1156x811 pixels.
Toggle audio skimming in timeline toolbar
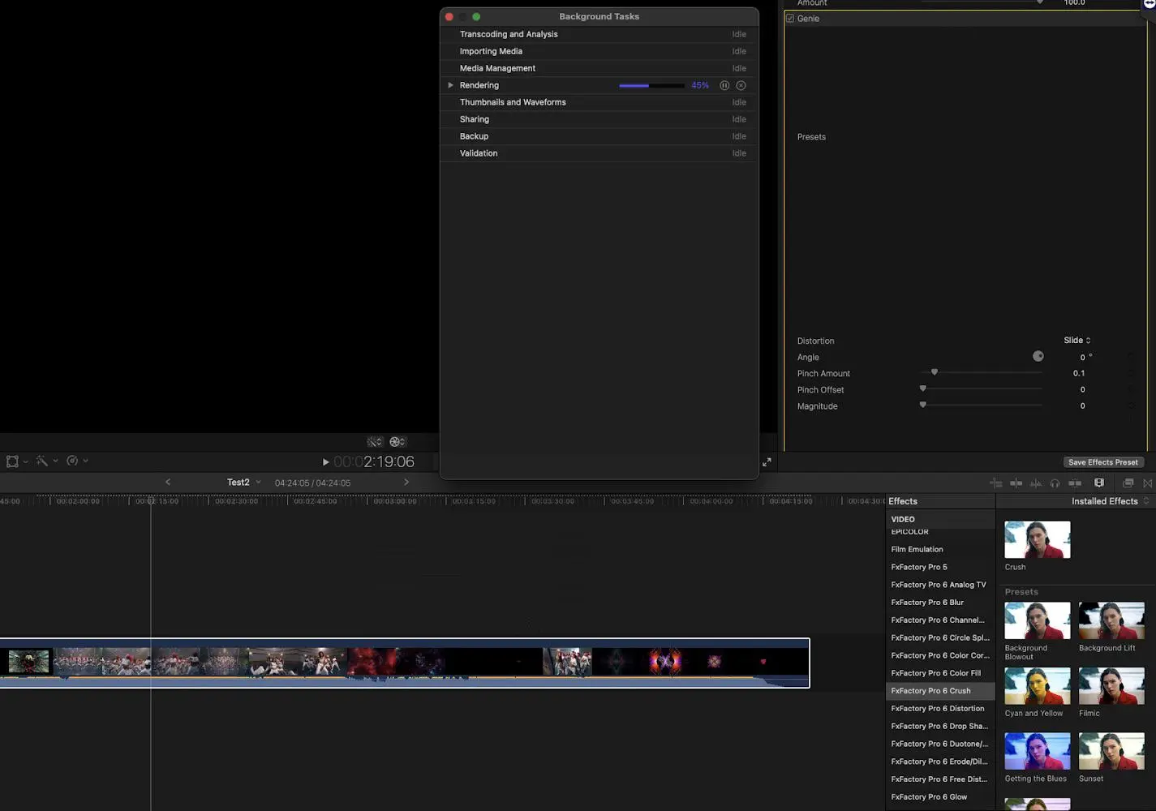[x=1036, y=483]
